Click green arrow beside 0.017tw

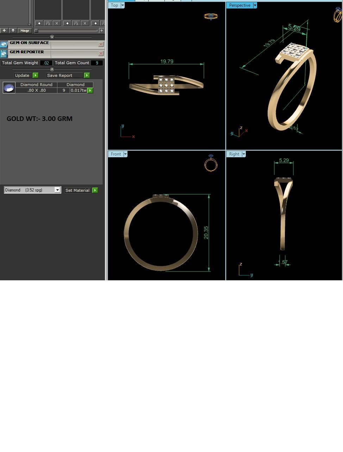[90, 91]
